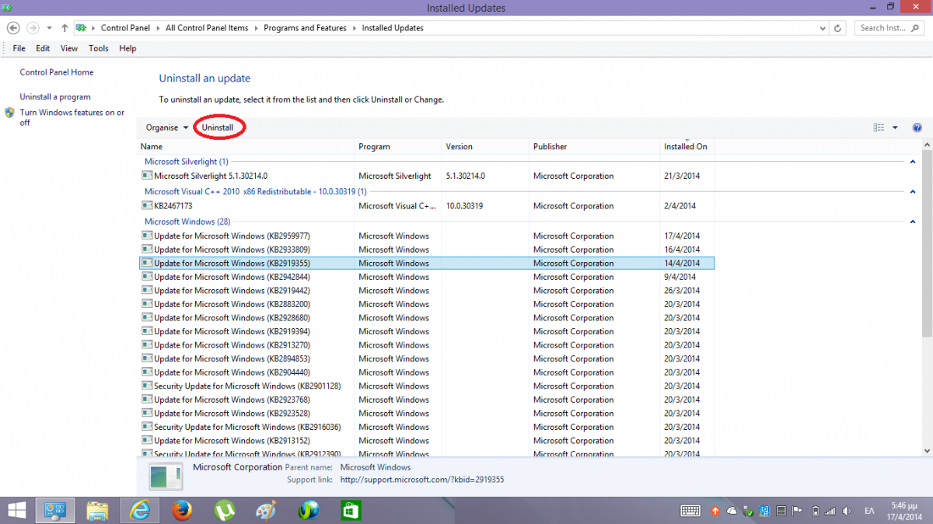Collapse the Microsoft Silverlight group
This screenshot has height=524, width=933.
[x=912, y=162]
